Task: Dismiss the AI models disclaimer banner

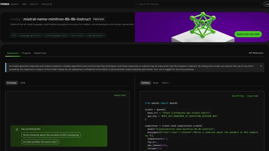Action: [261, 66]
